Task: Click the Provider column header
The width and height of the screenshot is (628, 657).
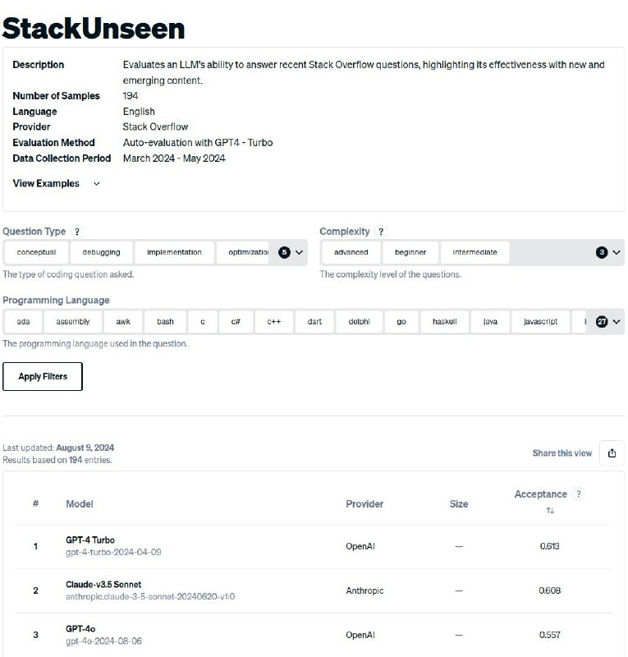Action: (x=364, y=503)
